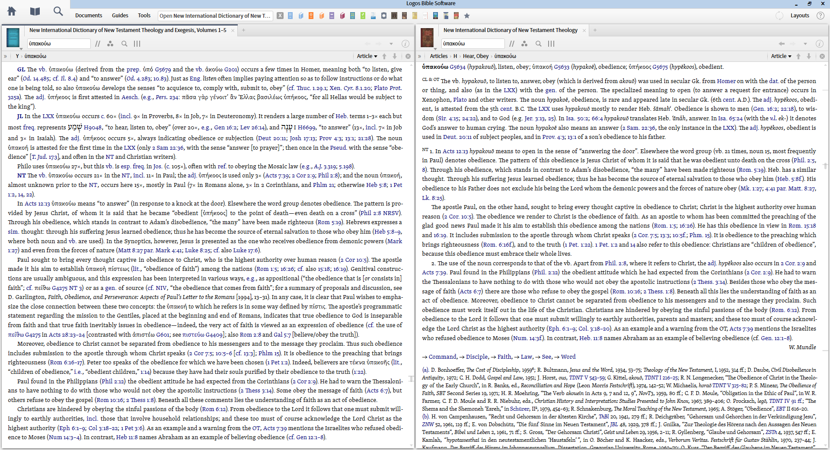Open the Guides menu

coord(120,16)
